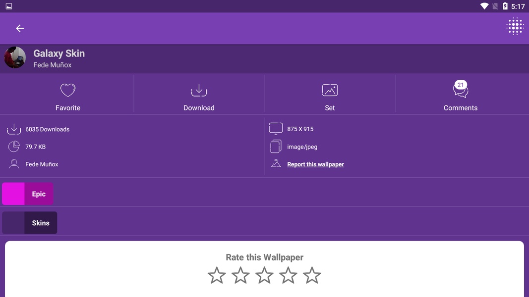Click the report flag icon
Screen dimensions: 529x297
[276, 164]
